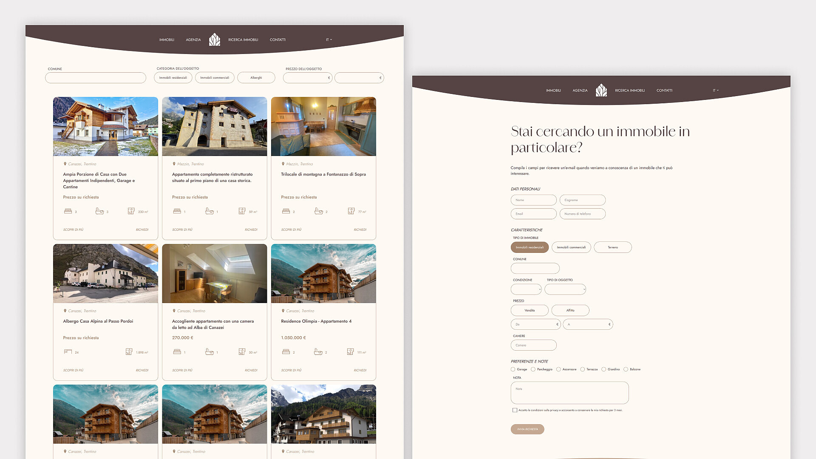The width and height of the screenshot is (816, 459).
Task: Click floor area icon on Albergo Casa Alpina card
Action: pos(129,351)
